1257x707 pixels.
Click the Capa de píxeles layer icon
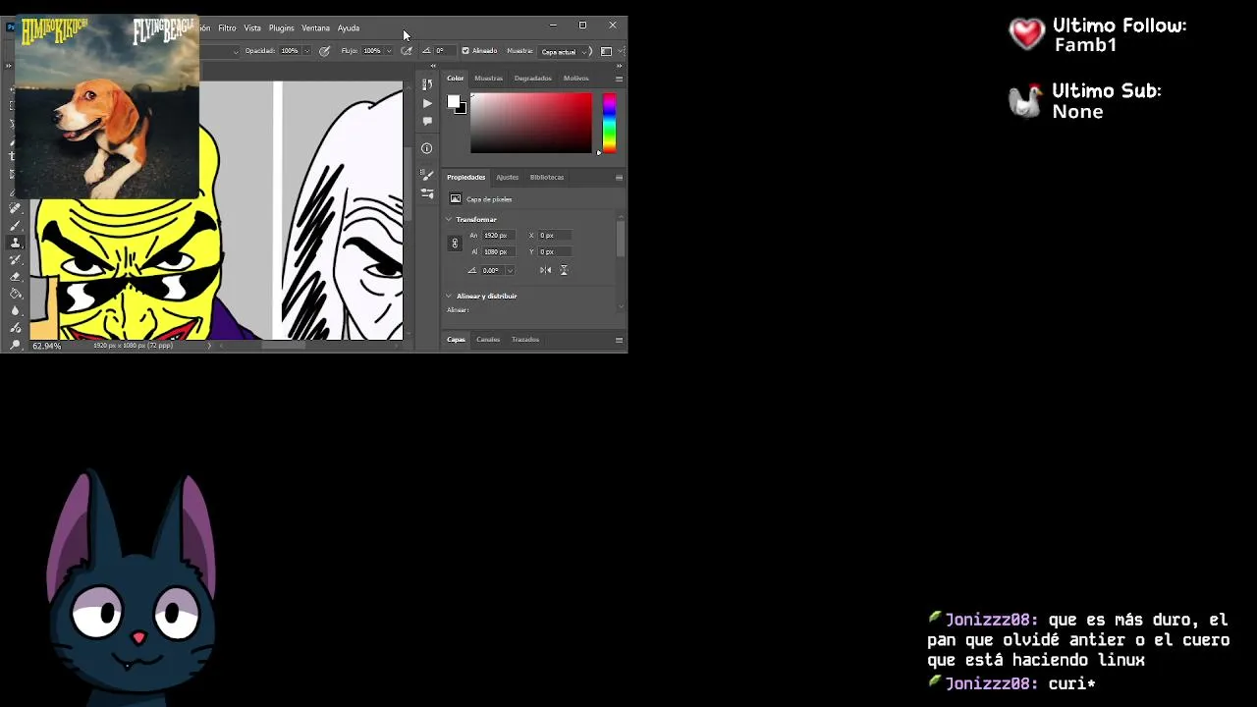pyautogui.click(x=455, y=198)
